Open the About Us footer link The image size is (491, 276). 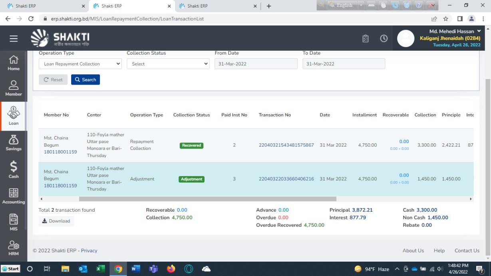click(x=413, y=251)
